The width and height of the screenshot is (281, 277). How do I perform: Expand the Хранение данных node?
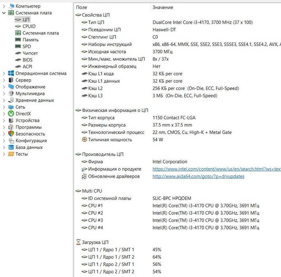pyautogui.click(x=4, y=101)
